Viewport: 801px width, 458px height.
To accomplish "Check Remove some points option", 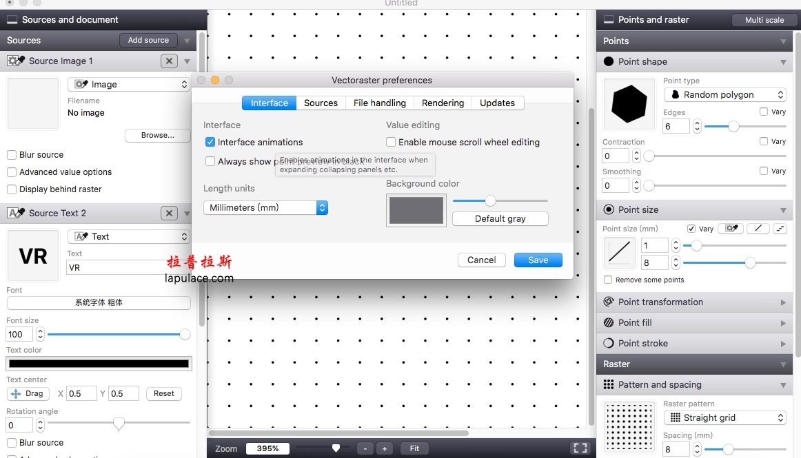I will (608, 280).
